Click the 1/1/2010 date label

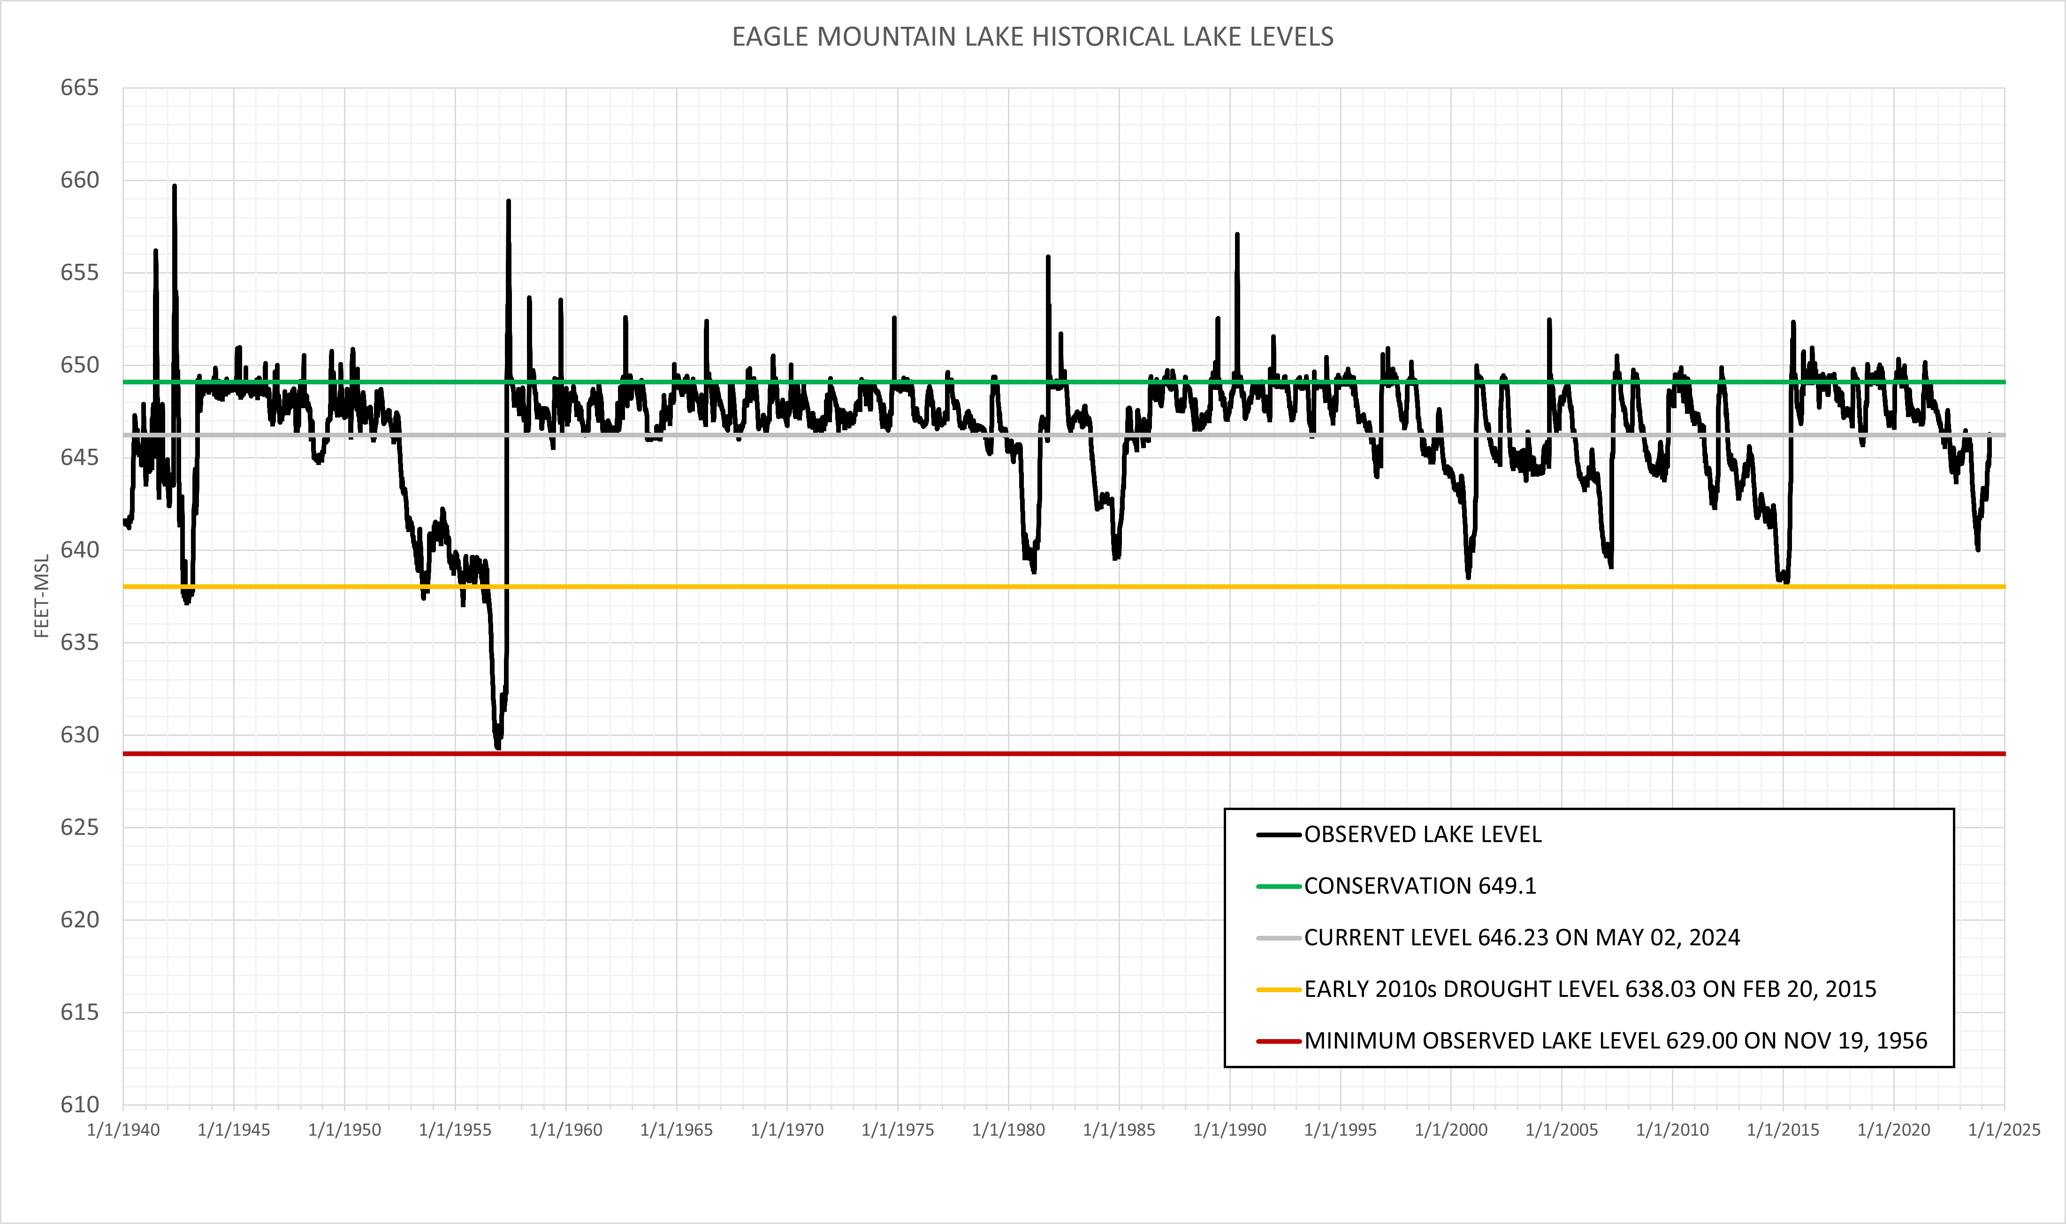click(1672, 1130)
